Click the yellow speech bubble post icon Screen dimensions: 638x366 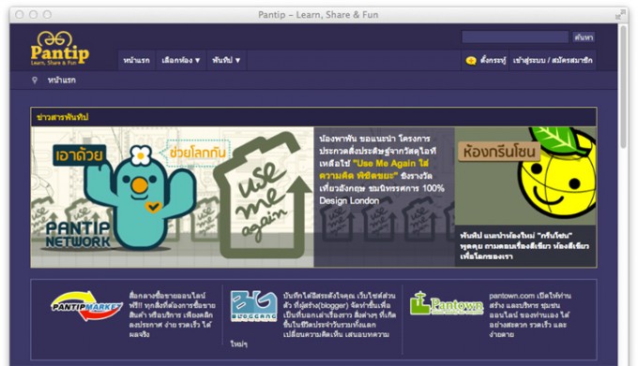coord(471,61)
